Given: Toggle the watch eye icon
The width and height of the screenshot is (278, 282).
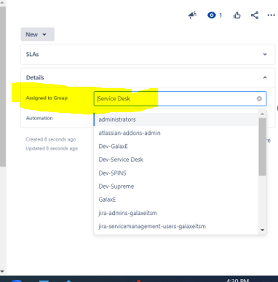Looking at the screenshot, I should 212,15.
